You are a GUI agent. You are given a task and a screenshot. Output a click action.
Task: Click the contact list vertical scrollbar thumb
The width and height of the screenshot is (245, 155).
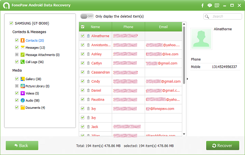point(184,55)
